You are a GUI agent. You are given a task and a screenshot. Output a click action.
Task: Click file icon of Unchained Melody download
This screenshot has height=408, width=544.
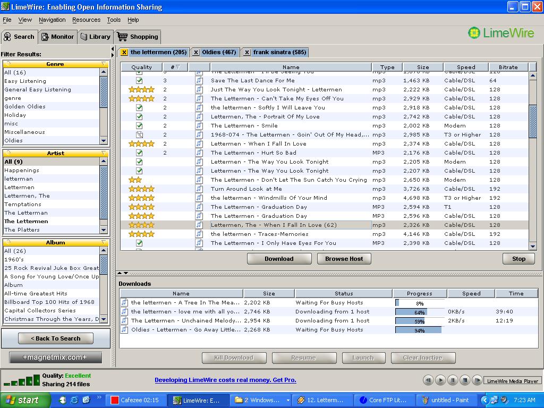124,320
